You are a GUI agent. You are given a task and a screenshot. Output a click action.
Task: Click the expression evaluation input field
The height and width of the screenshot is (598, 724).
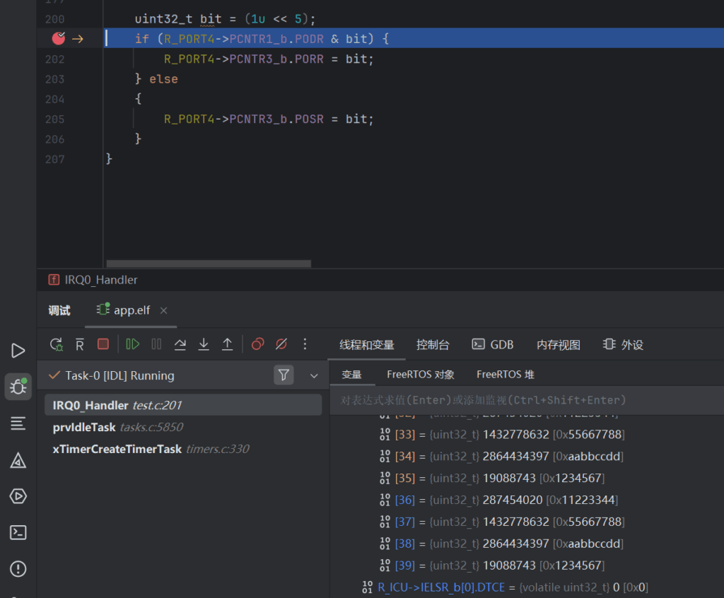[527, 400]
